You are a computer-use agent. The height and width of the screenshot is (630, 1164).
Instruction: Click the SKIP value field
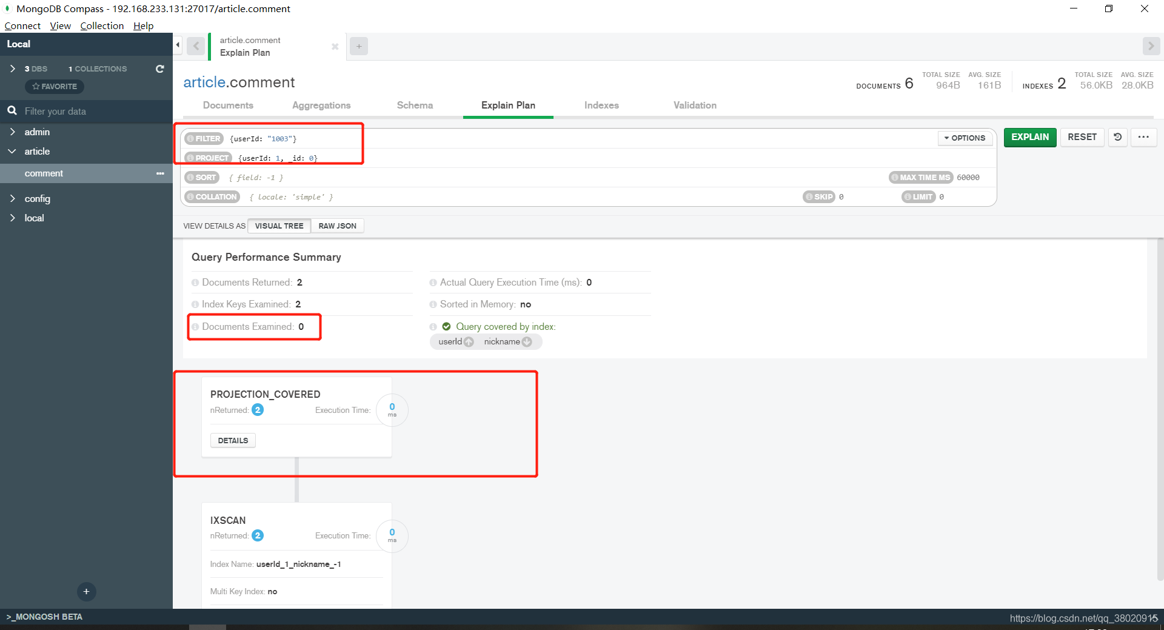pos(867,197)
